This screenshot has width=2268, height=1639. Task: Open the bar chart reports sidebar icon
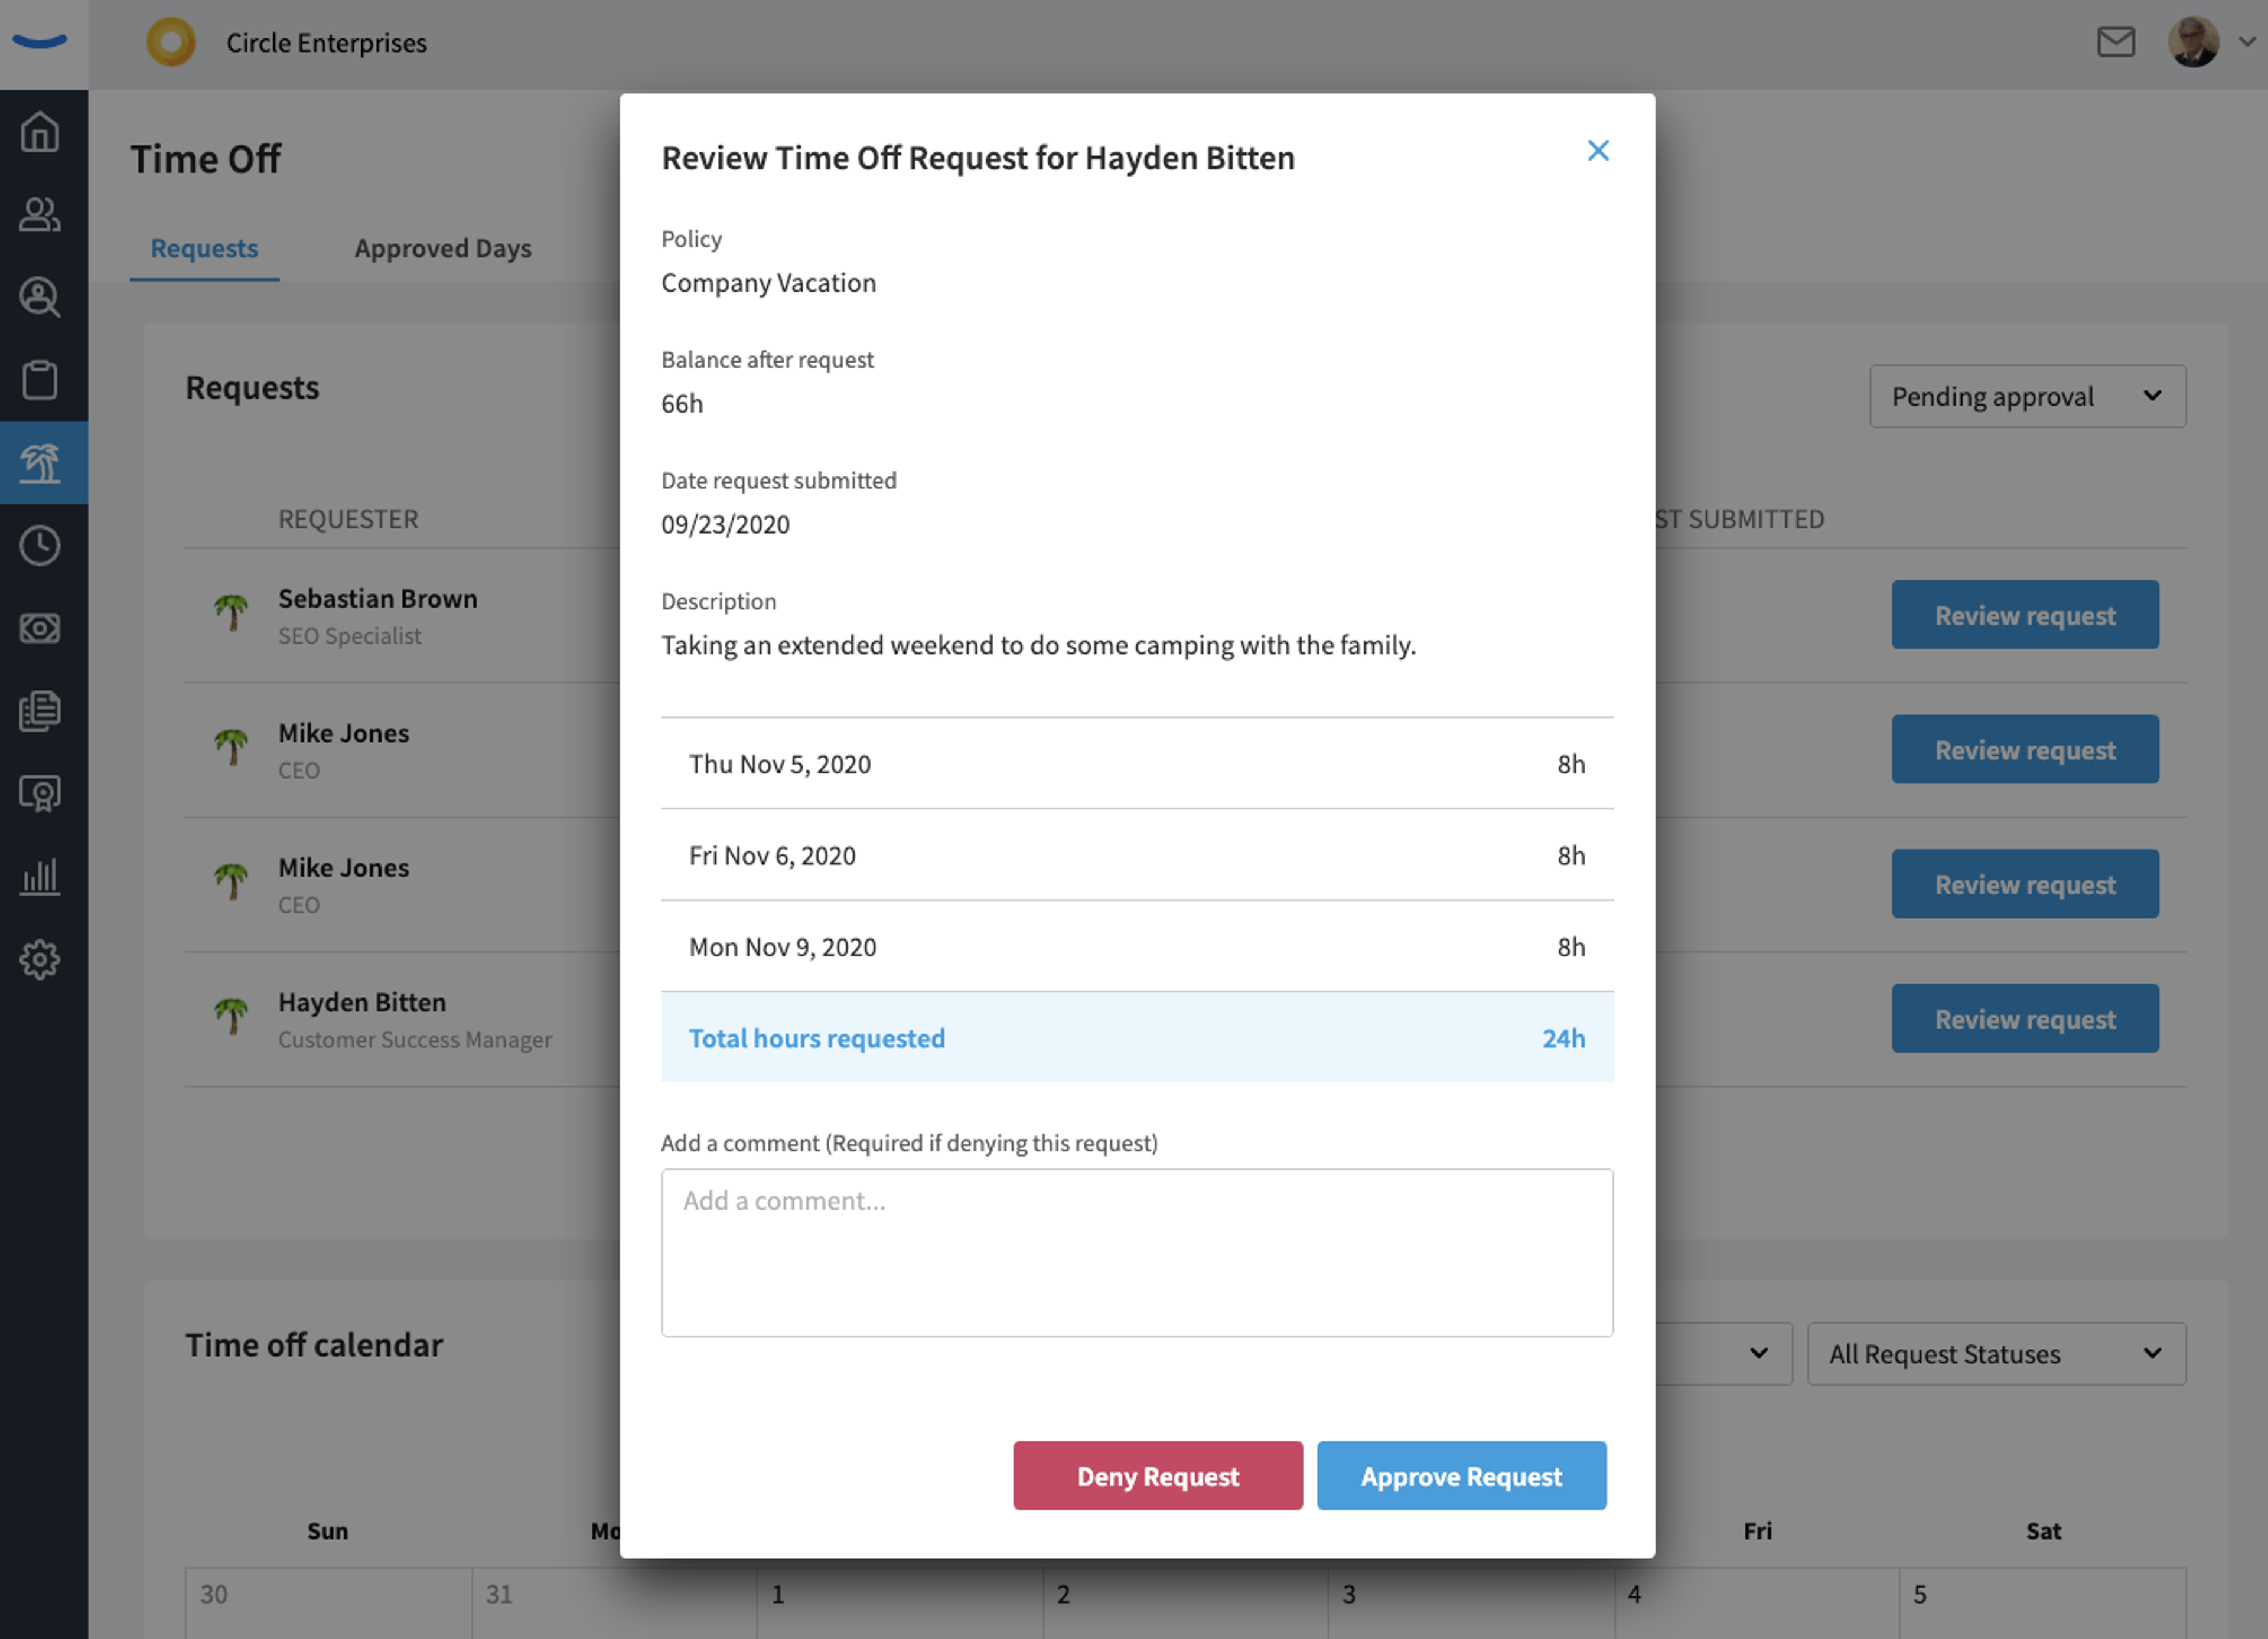pyautogui.click(x=40, y=876)
